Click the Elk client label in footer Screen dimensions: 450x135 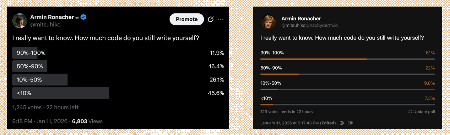point(350,123)
